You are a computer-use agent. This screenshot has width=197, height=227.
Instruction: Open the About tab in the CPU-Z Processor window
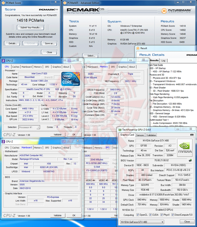tap(66, 67)
